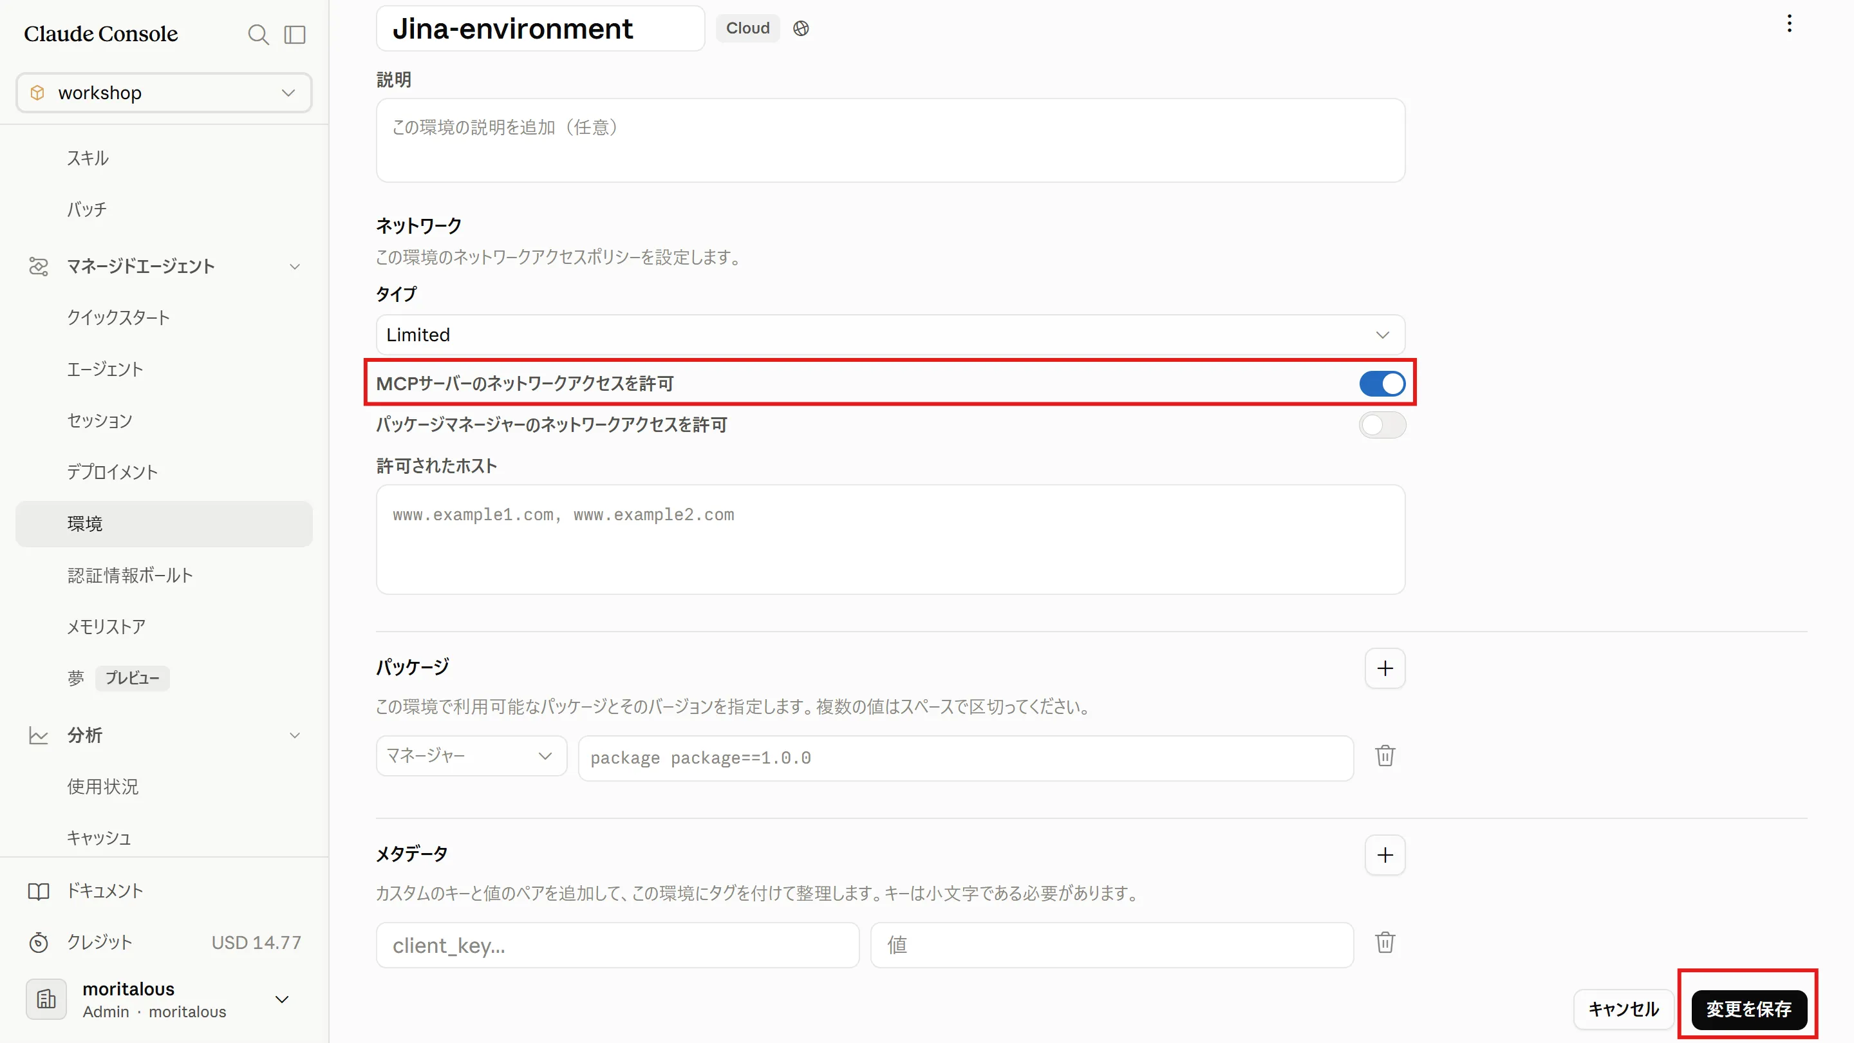Screen dimensions: 1854x1043
Task: Disable MCP server network access toggle
Action: coord(1382,384)
